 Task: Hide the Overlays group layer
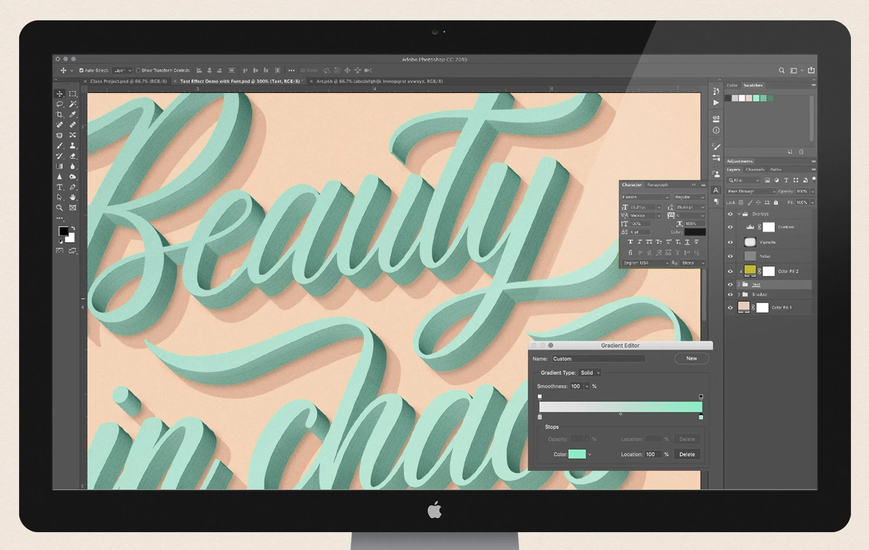(730, 214)
